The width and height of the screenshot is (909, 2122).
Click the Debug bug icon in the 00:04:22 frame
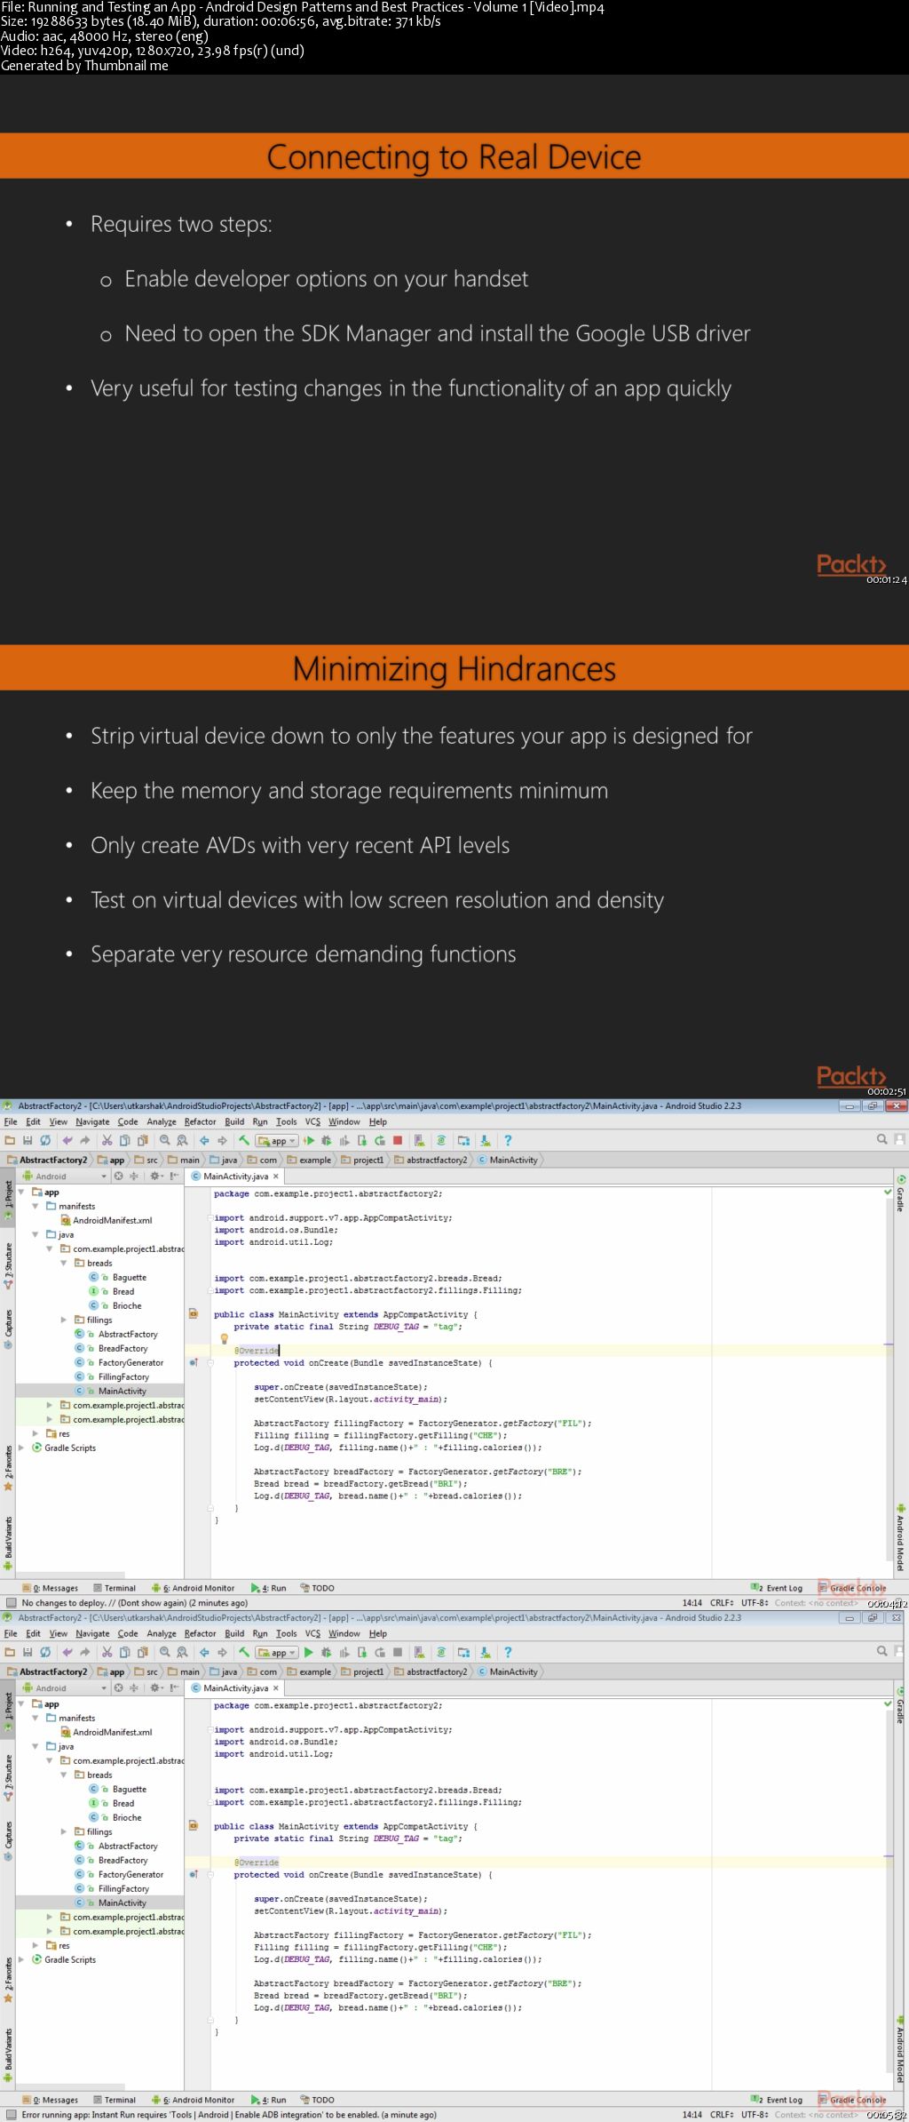(x=326, y=1140)
